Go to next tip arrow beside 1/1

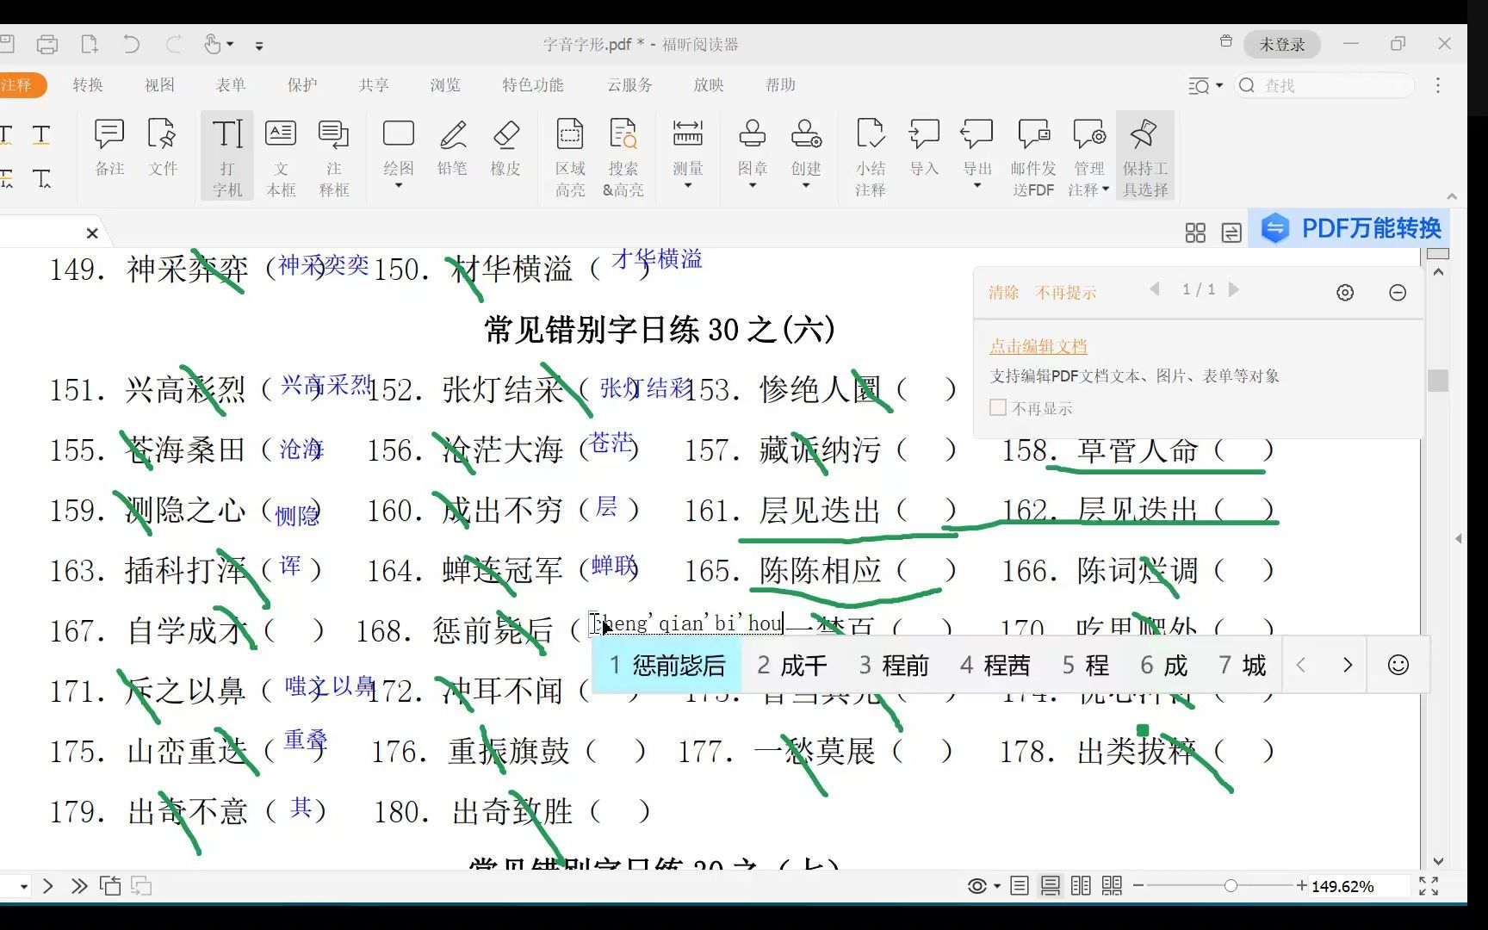[x=1234, y=289]
